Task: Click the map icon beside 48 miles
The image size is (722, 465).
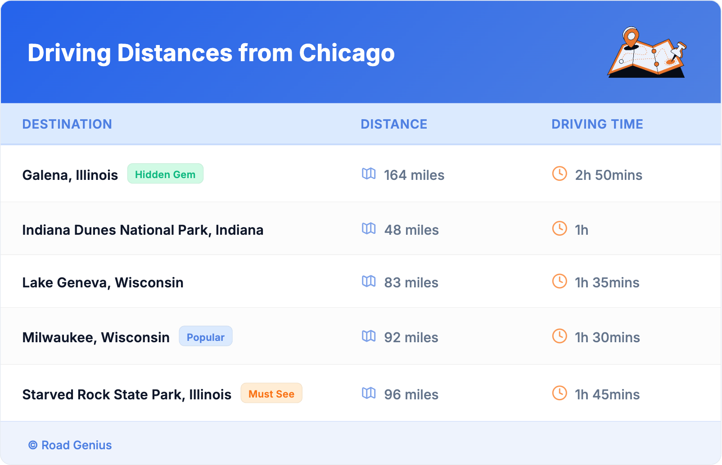Action: point(369,228)
